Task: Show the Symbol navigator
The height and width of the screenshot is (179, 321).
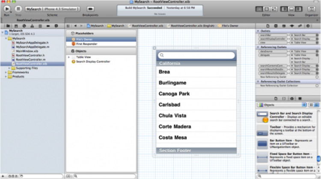Action: point(16,26)
